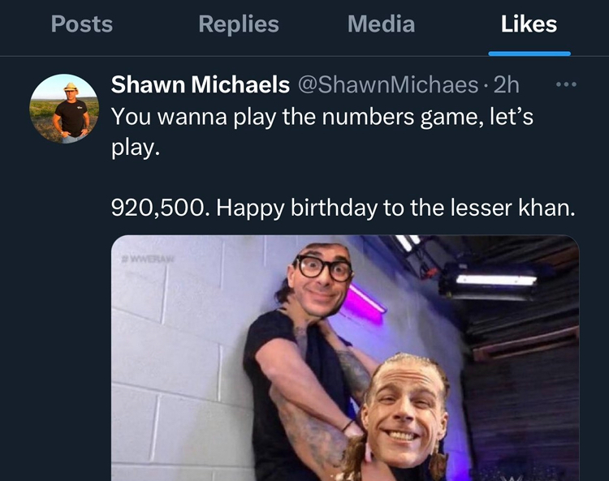The image size is (609, 481).
Task: Open the attached meme image
Action: point(345,358)
